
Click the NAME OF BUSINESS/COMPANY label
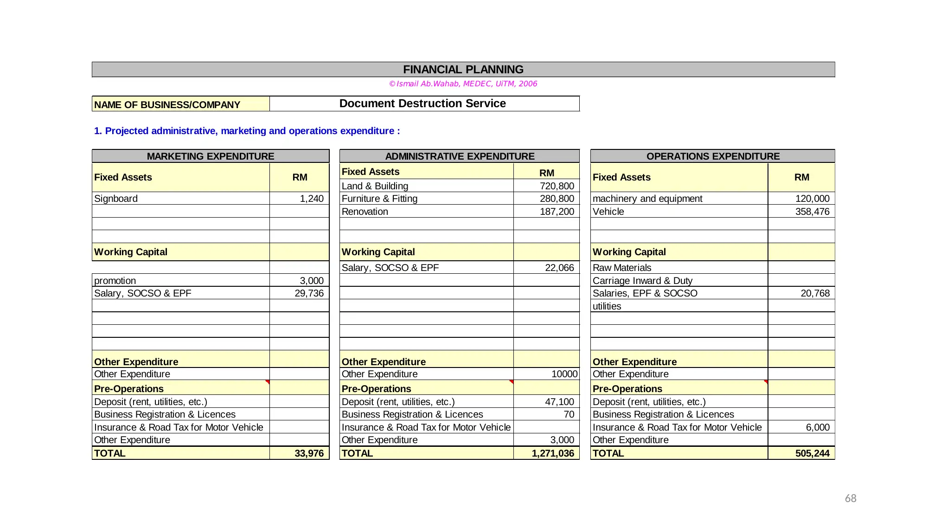point(181,104)
